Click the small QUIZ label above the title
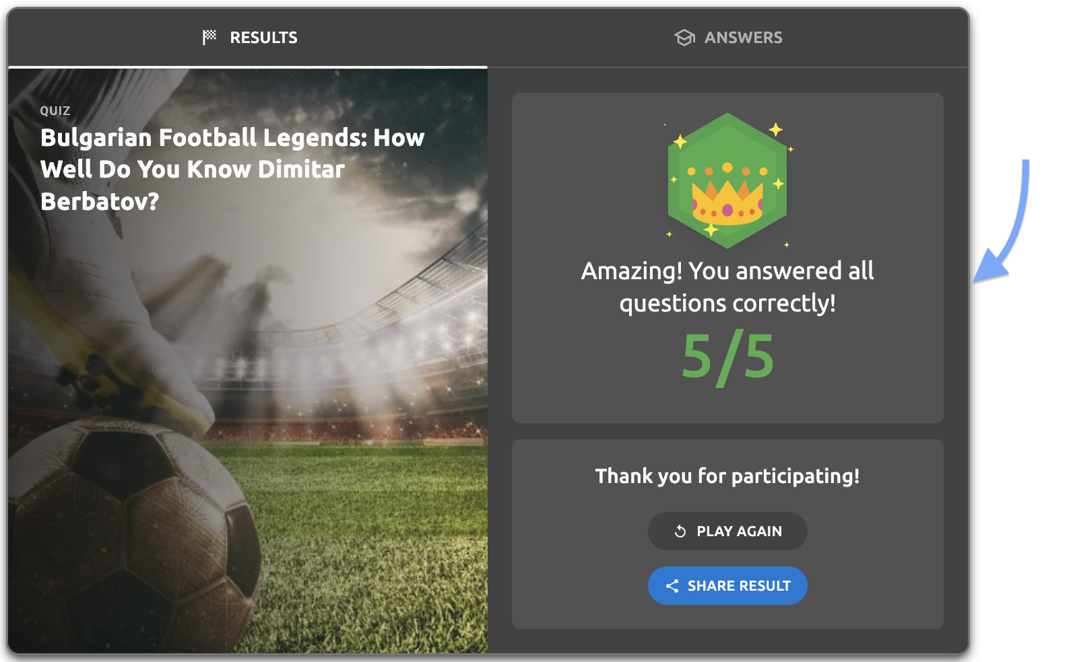 55,111
